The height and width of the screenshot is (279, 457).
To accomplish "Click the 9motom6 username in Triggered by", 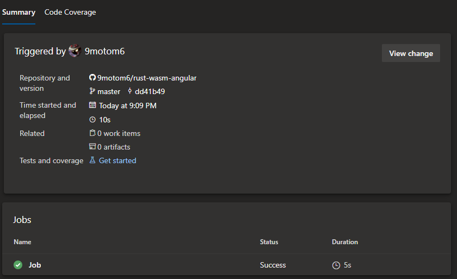I will click(x=104, y=51).
